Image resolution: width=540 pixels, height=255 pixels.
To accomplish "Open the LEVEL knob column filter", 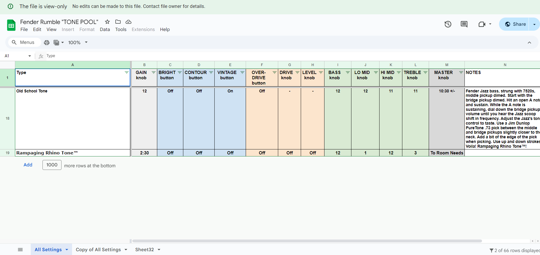I will 321,73.
